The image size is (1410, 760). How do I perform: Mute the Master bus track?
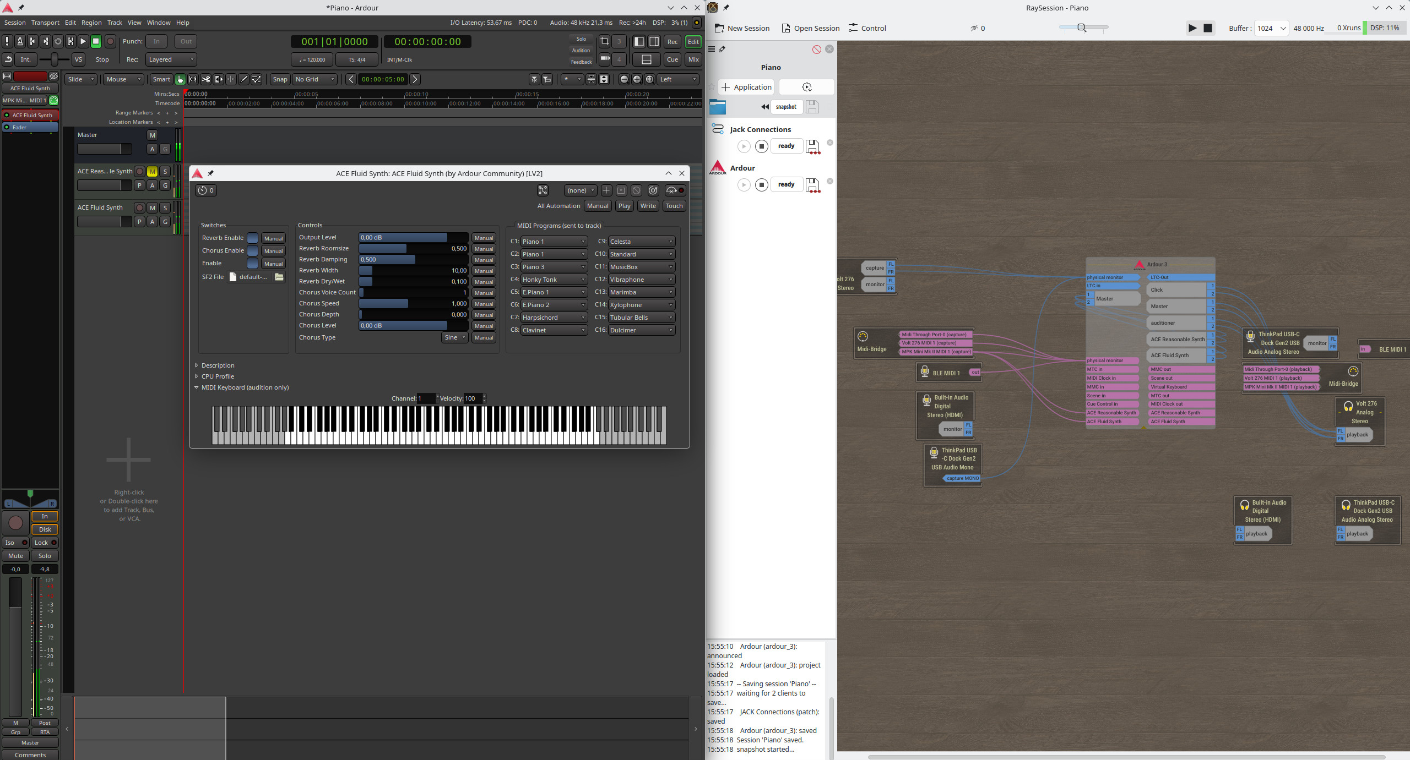click(153, 135)
